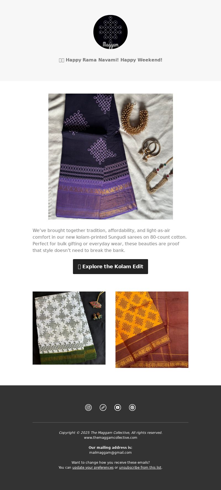Click the Copyright 2025 Maggam Collective line

[x=110, y=433]
